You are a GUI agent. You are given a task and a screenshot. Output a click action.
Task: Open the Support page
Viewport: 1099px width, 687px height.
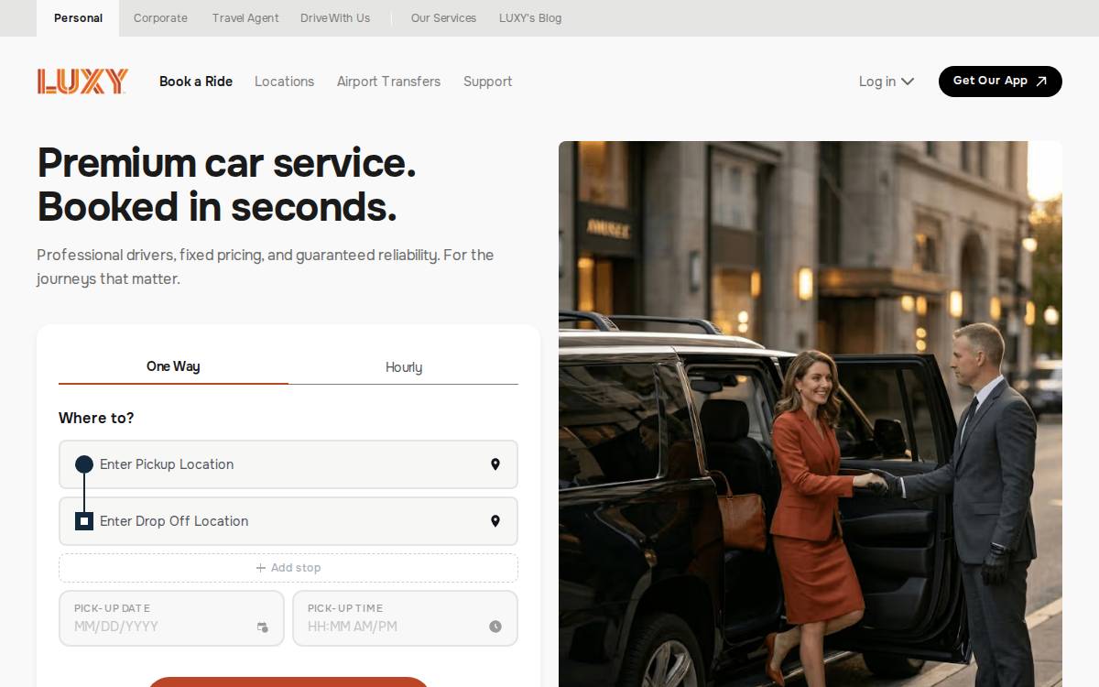click(487, 82)
